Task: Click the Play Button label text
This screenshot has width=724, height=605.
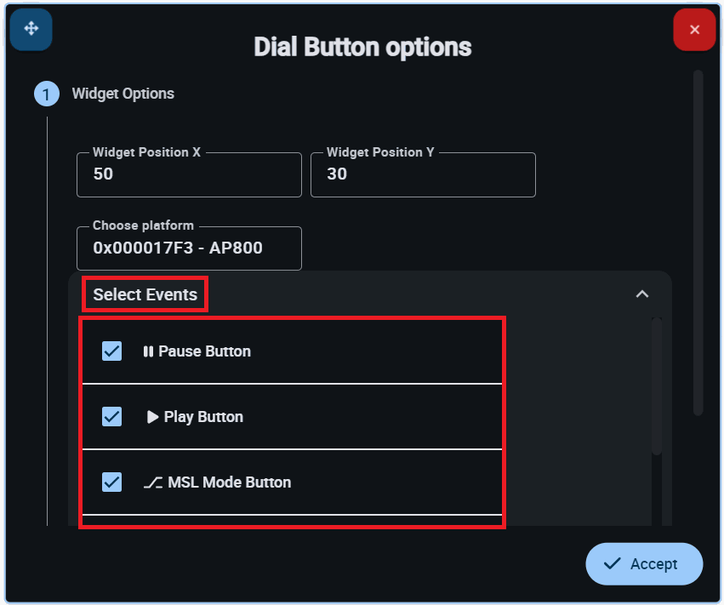Action: 203,417
